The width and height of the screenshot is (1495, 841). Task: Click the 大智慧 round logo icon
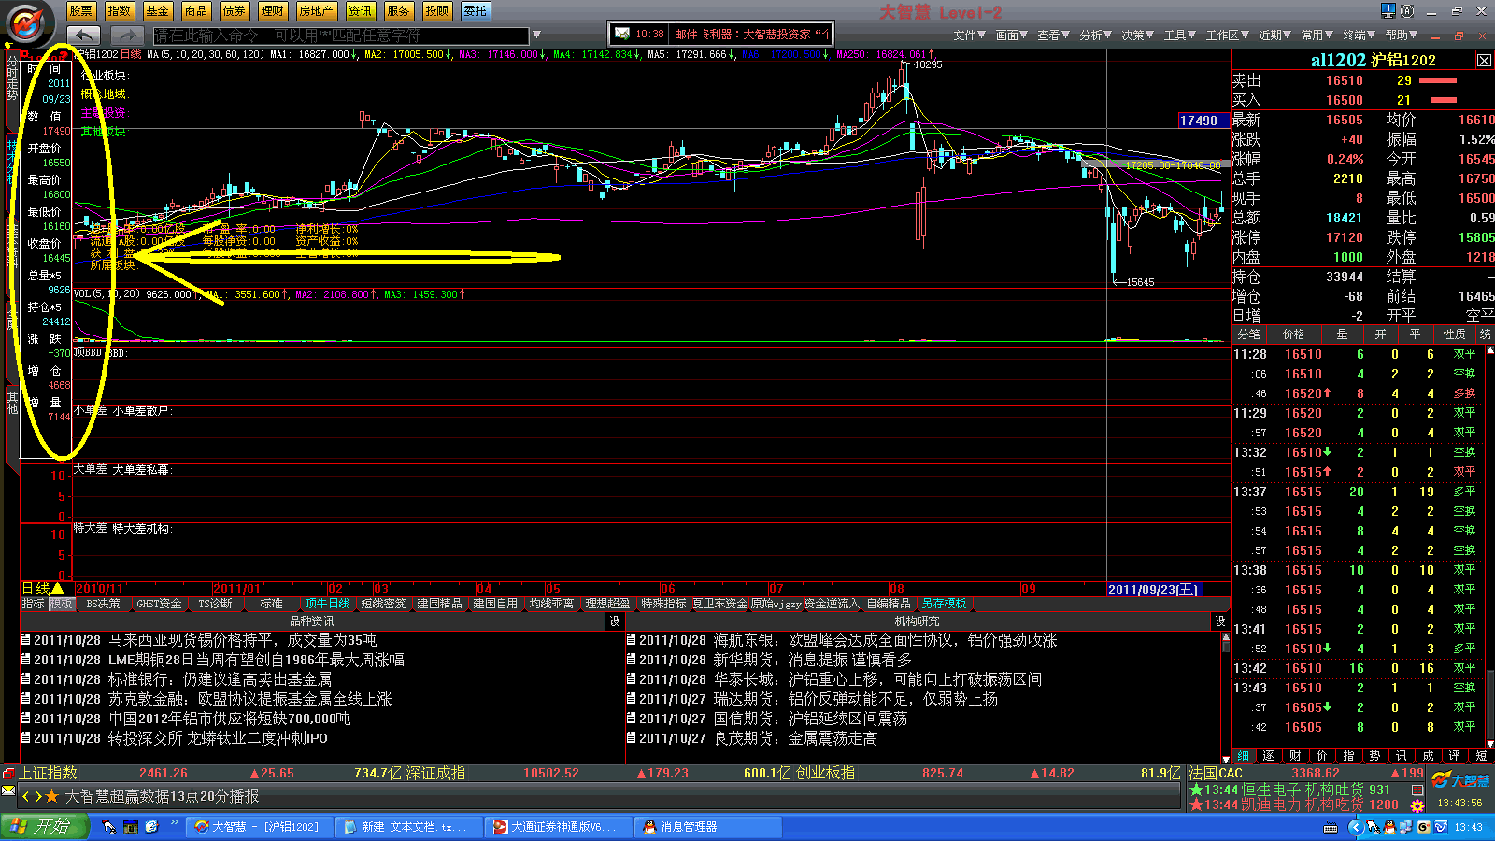(x=28, y=21)
